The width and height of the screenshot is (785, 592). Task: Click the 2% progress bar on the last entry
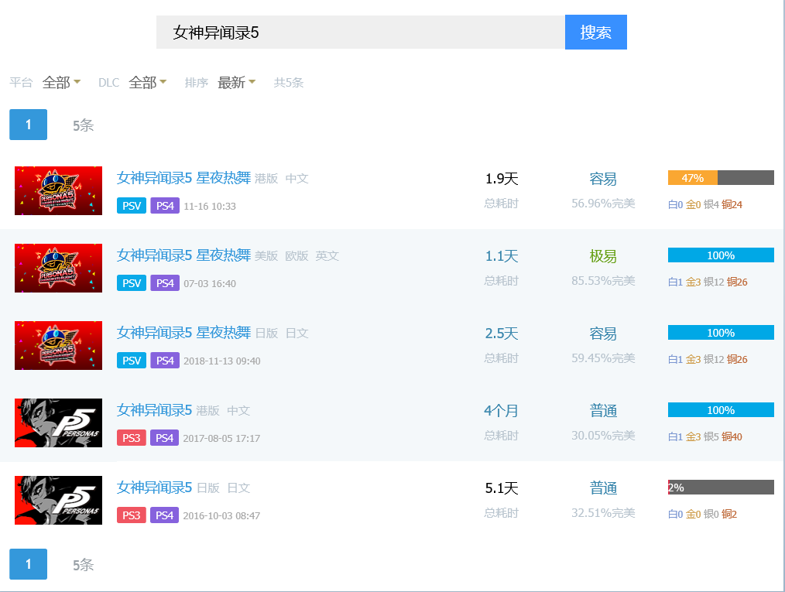[721, 488]
